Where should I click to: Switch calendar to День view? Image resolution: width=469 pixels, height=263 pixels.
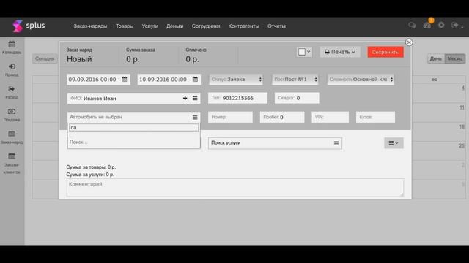436,58
